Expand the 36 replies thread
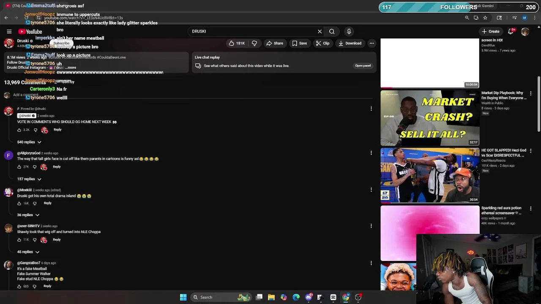 28,215
